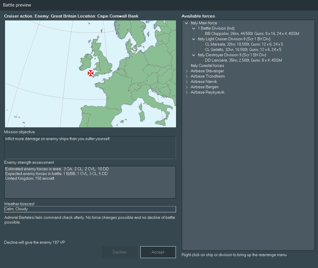Image resolution: width=318 pixels, height=268 pixels.
Task: Select the BB Chippolini ship entry
Action: (252, 33)
